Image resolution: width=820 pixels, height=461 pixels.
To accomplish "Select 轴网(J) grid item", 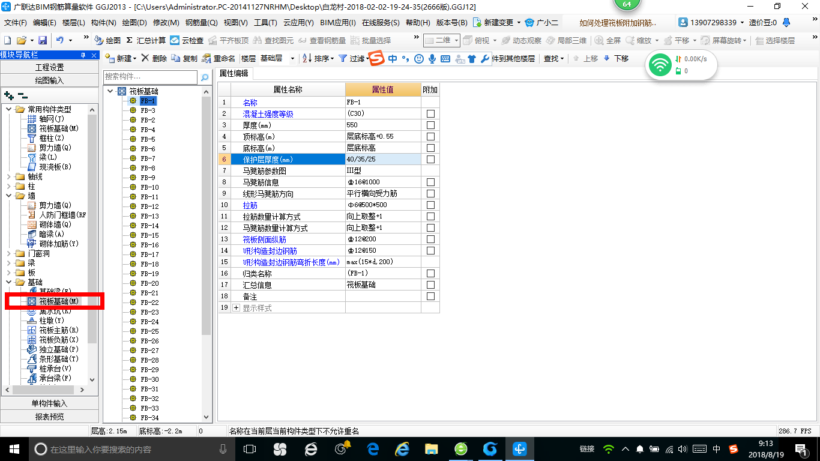I will point(46,119).
